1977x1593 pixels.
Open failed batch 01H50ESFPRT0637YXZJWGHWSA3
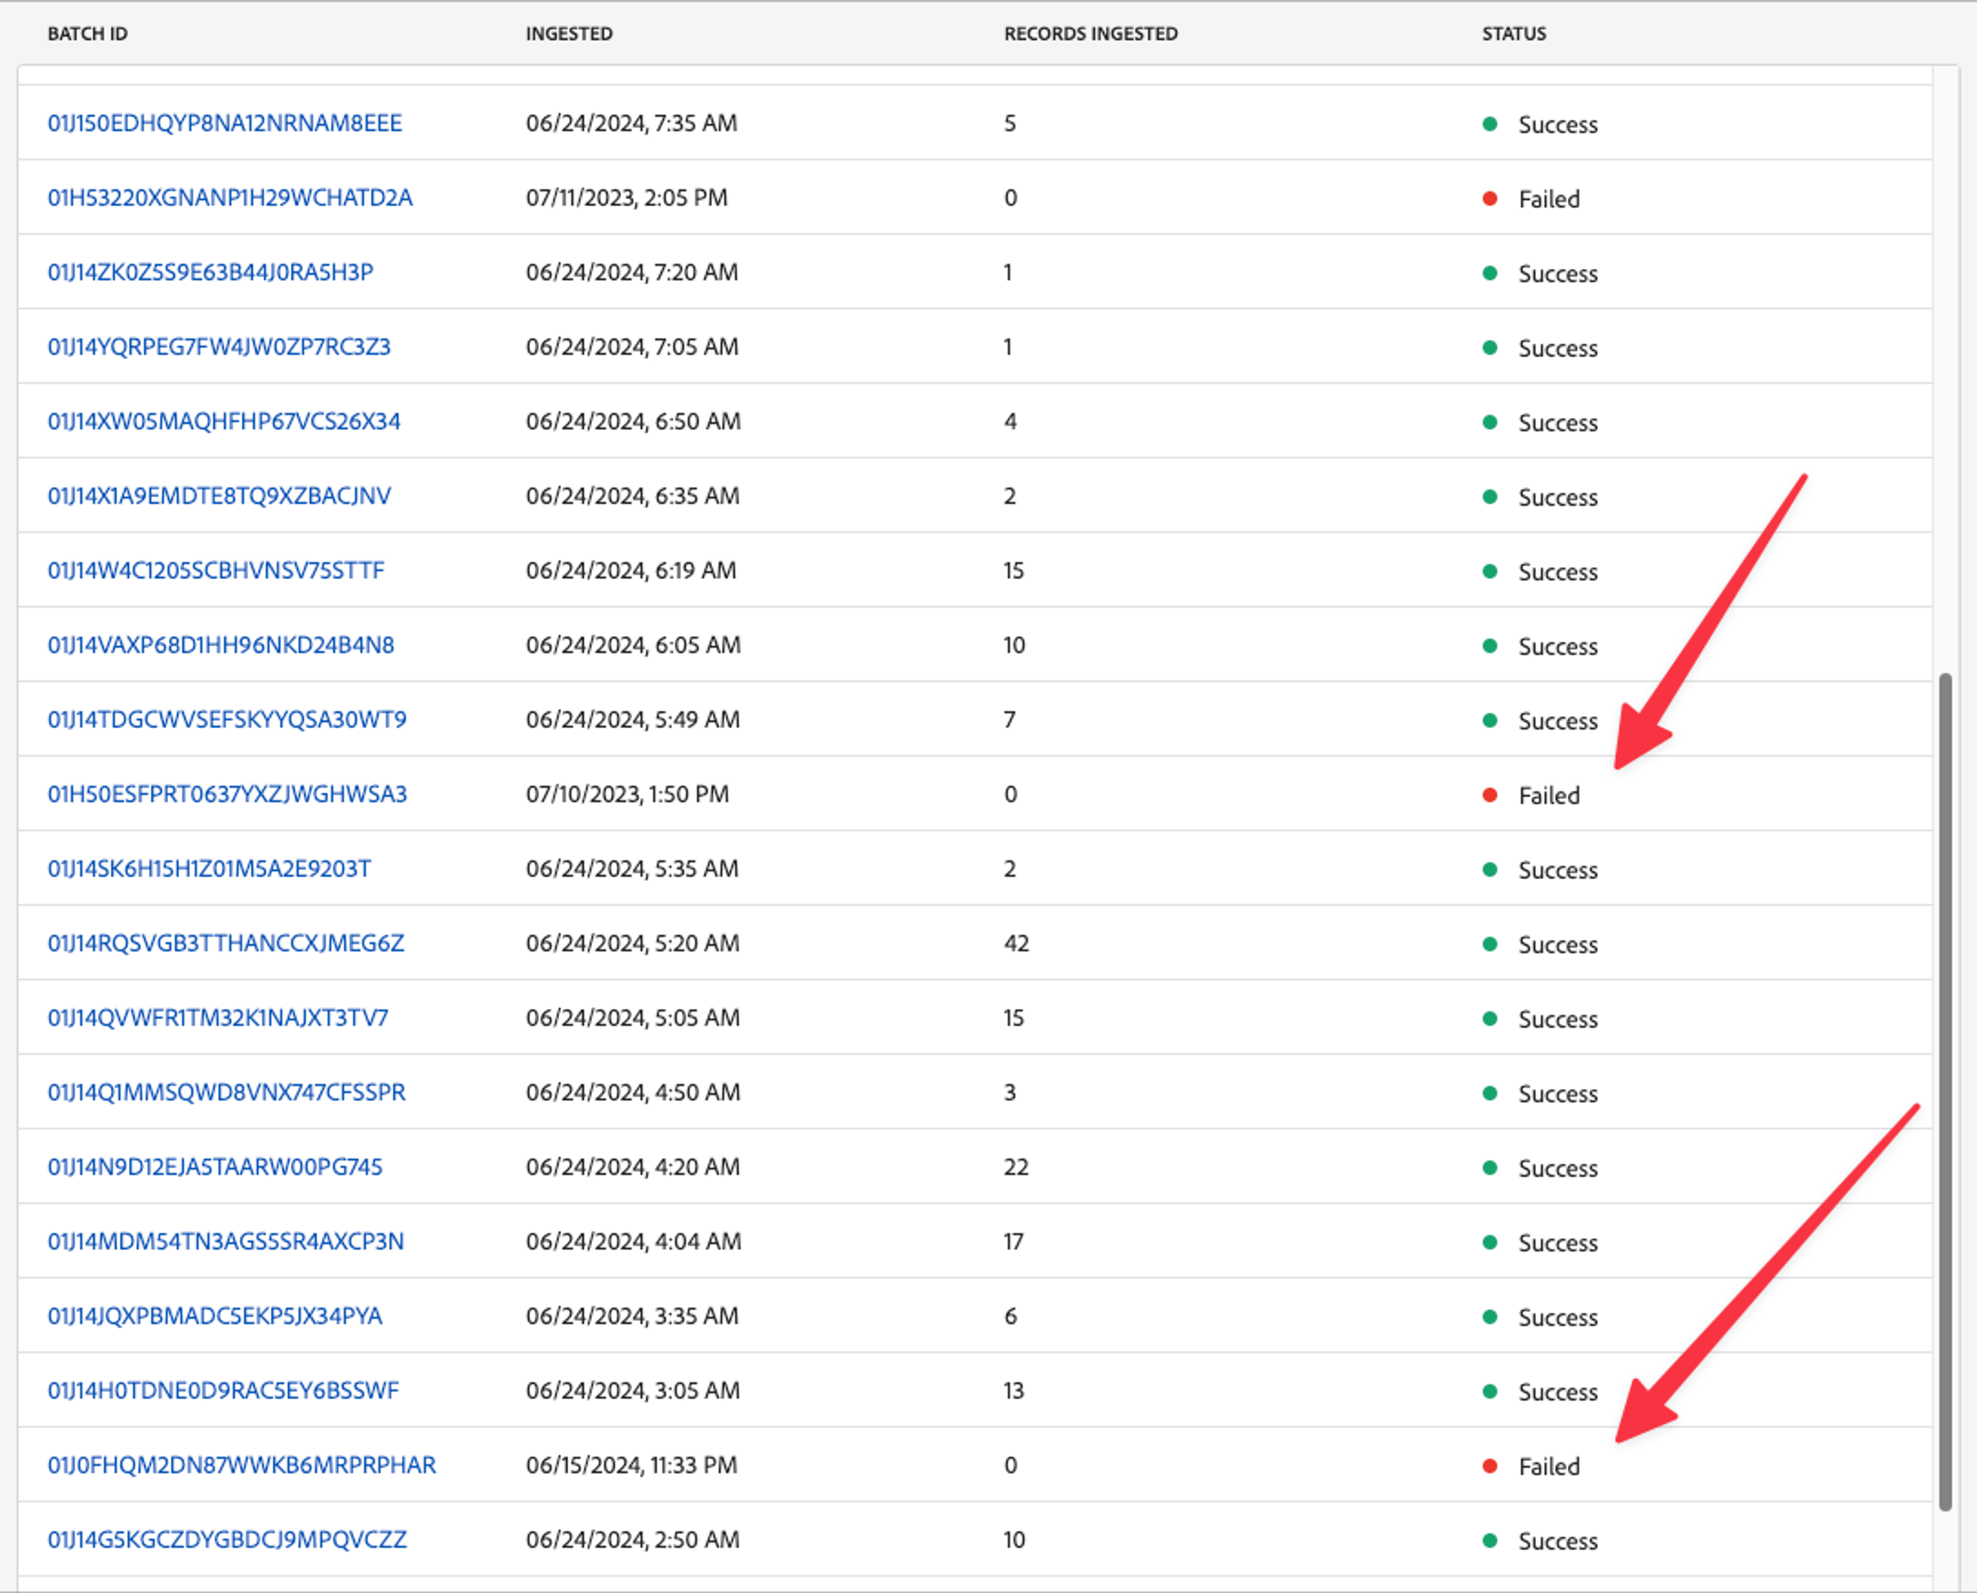click(x=227, y=794)
